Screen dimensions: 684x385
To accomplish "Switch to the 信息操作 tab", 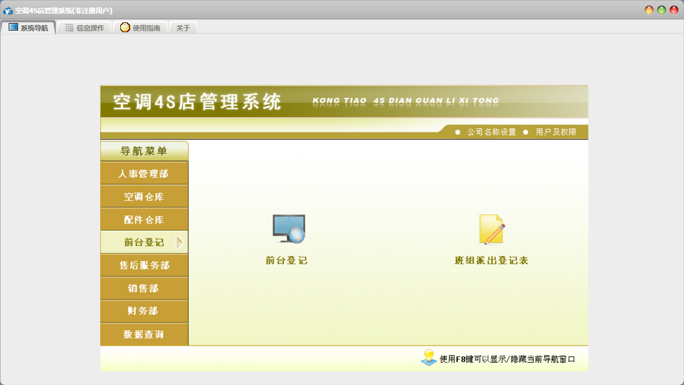I will [x=85, y=27].
